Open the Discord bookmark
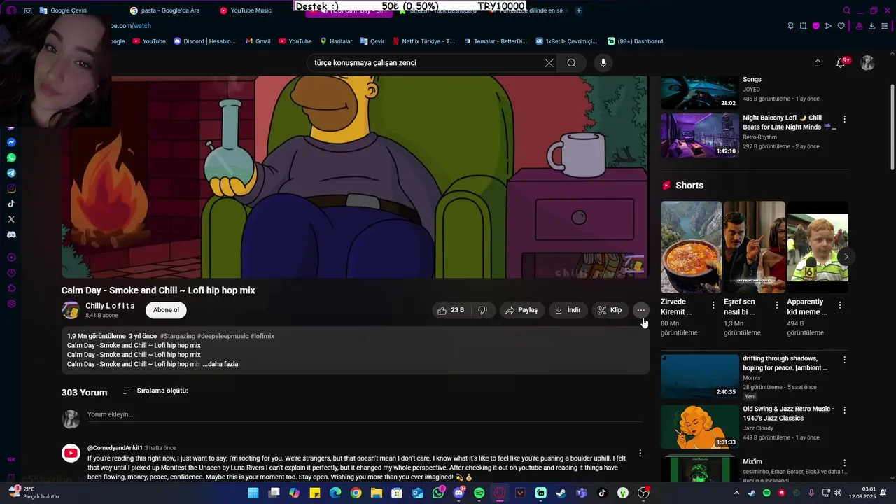 tap(204, 41)
